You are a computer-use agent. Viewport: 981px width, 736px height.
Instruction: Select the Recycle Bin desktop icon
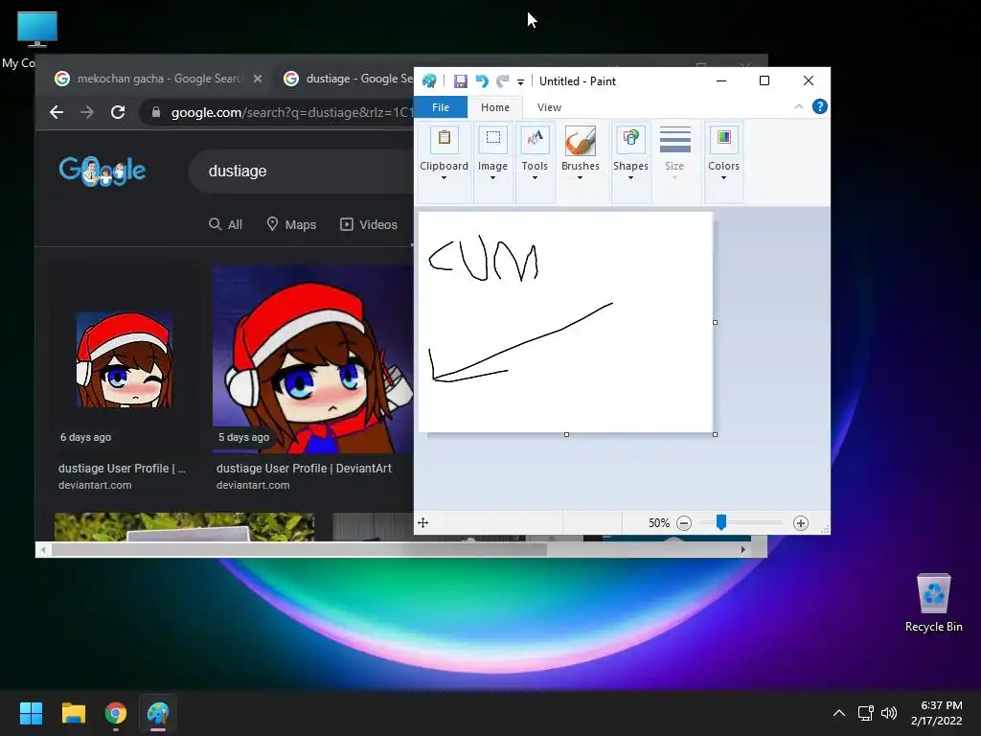[x=933, y=603]
